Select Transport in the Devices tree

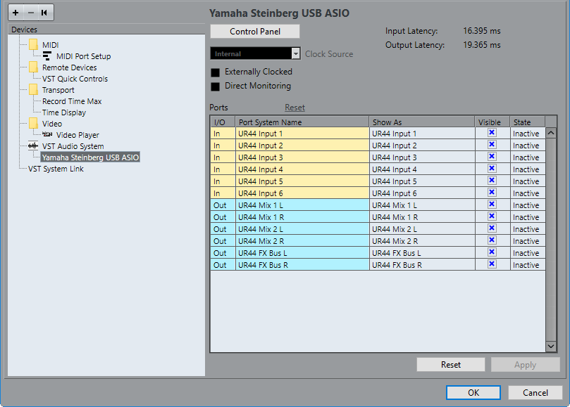pyautogui.click(x=58, y=90)
